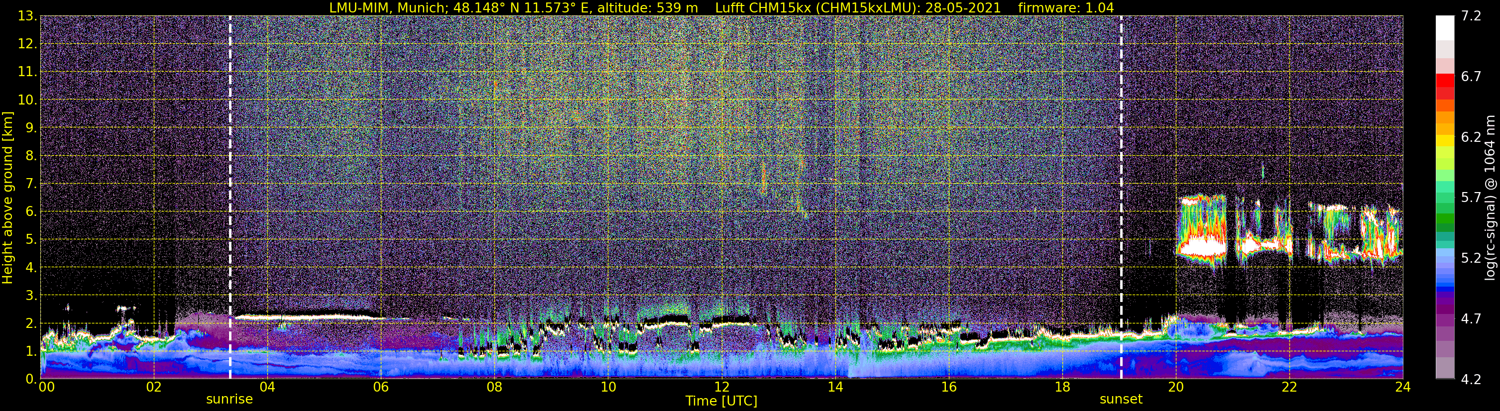Click the white dashed sunset marker line
This screenshot has width=1500, height=411.
click(x=1121, y=198)
